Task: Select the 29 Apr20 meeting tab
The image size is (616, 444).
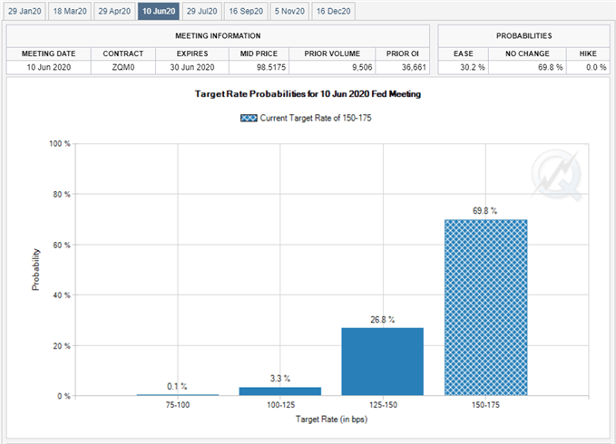Action: tap(114, 11)
